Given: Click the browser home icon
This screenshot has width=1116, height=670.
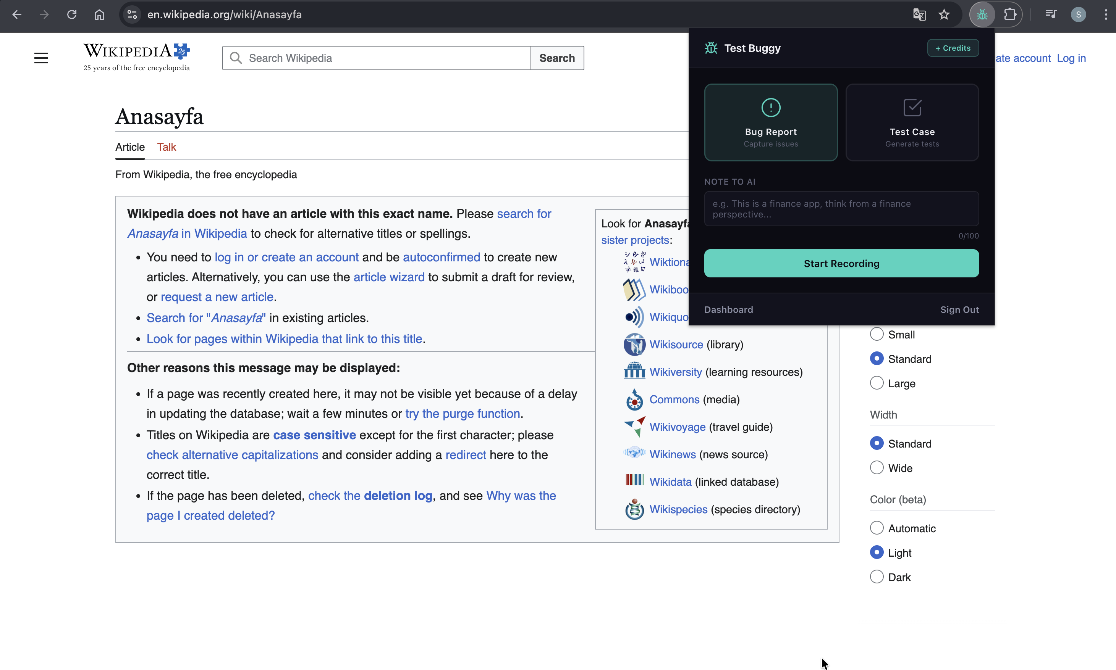Looking at the screenshot, I should [99, 14].
